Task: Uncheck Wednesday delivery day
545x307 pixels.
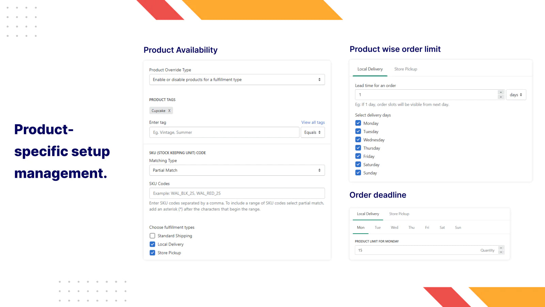Action: click(x=358, y=139)
